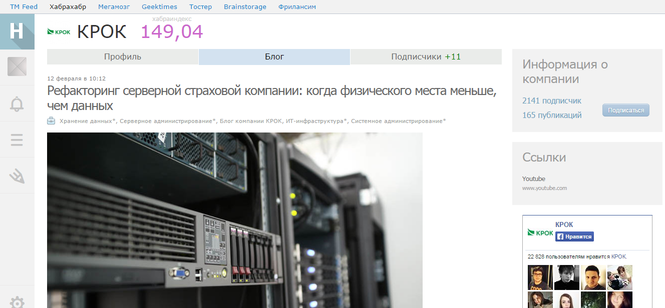Click the Youtube link in Ссылки
Image resolution: width=665 pixels, height=308 pixels.
534,178
